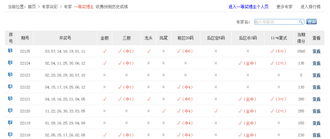Click 查看 for issue 22125
This screenshot has height=139, width=330.
coord(316,51)
